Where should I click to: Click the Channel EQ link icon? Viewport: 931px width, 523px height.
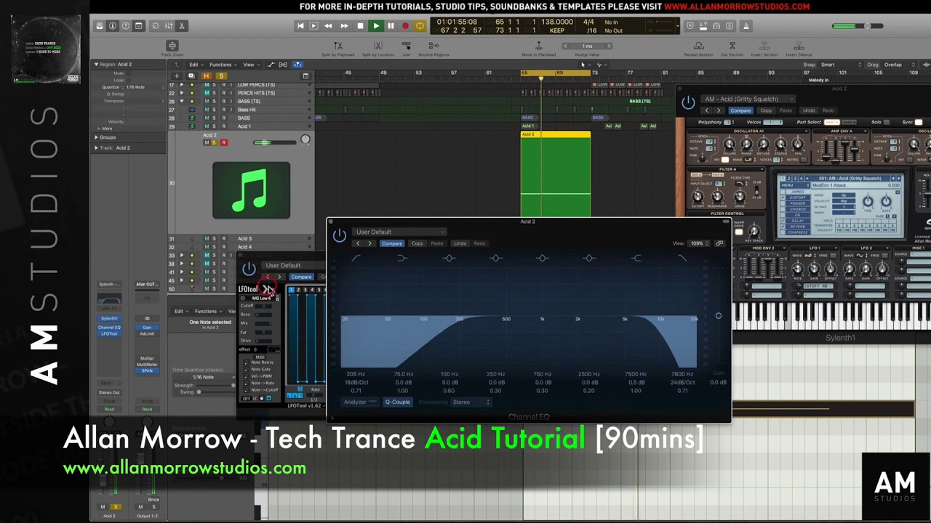(x=719, y=243)
